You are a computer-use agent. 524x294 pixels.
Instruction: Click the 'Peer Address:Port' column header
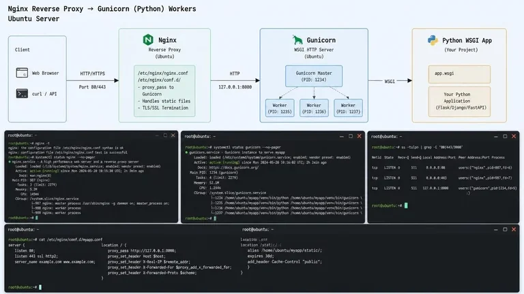[x=474, y=157]
